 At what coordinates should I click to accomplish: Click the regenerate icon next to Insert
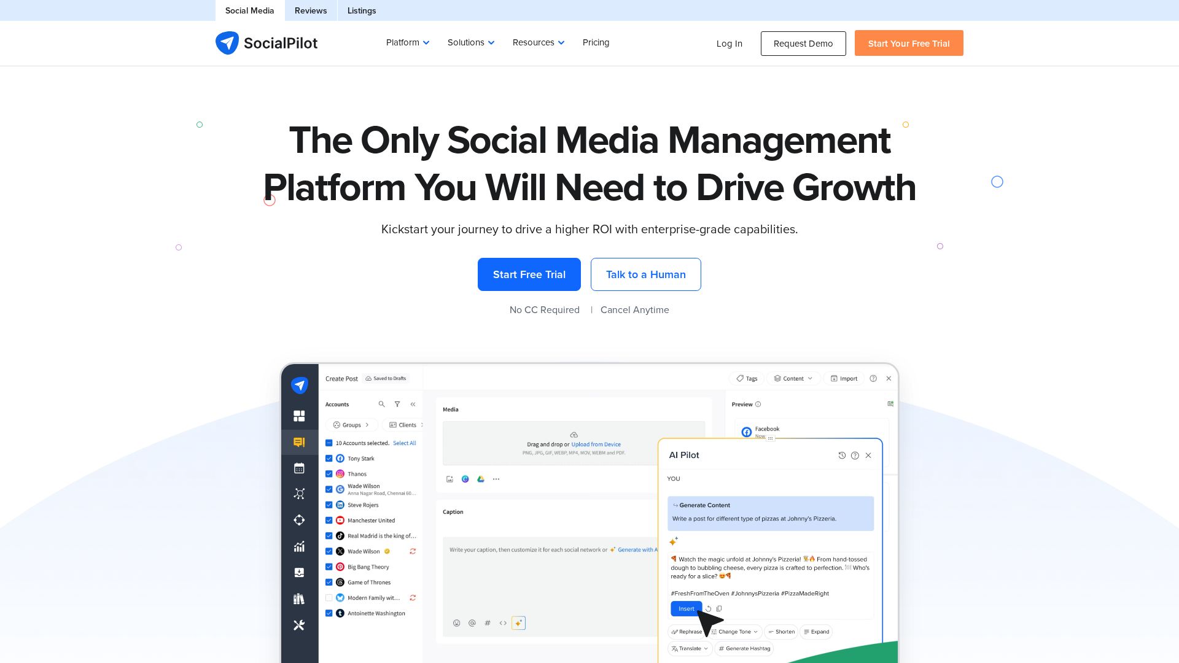pos(708,609)
